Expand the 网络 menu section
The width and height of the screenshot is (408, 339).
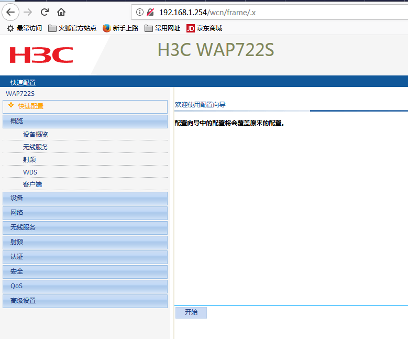[85, 213]
